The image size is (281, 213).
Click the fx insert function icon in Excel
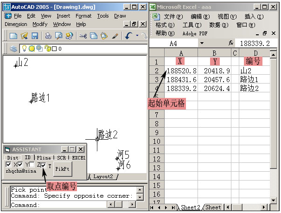tap(231, 43)
